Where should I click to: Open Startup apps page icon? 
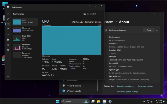[x=8, y=34]
